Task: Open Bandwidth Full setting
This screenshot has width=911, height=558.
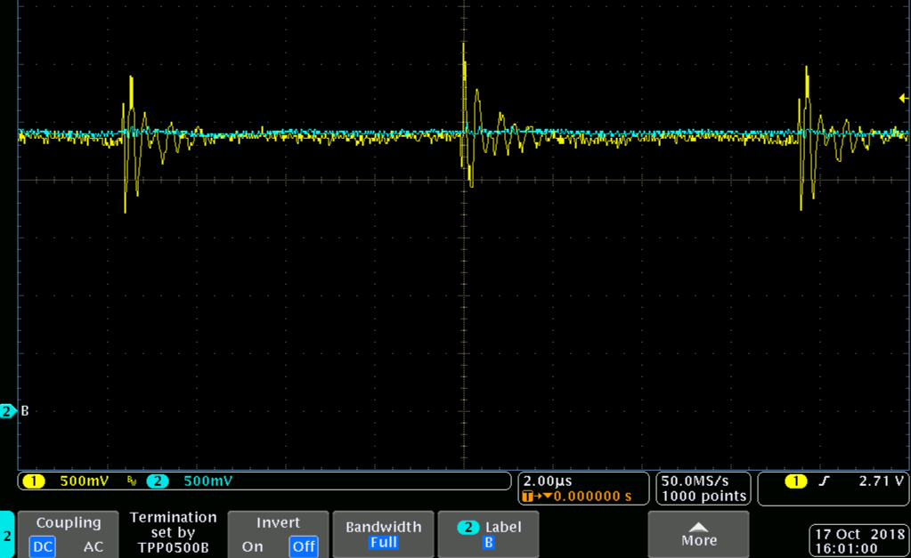Action: pyautogui.click(x=384, y=534)
